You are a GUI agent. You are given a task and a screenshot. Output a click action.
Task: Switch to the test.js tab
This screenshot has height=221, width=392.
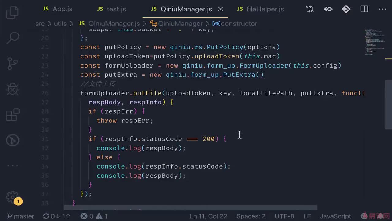[x=111, y=9]
